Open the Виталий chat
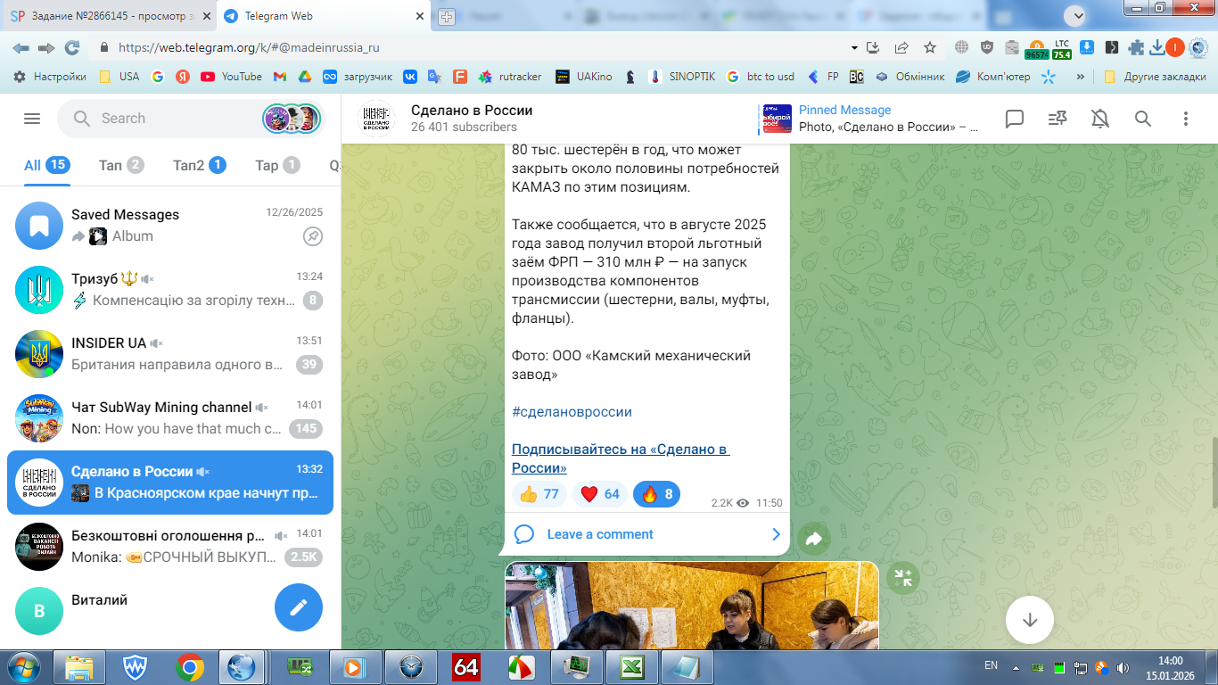The image size is (1218, 685). 170,611
